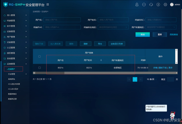Click the 强制下线 link in row

[163, 68]
